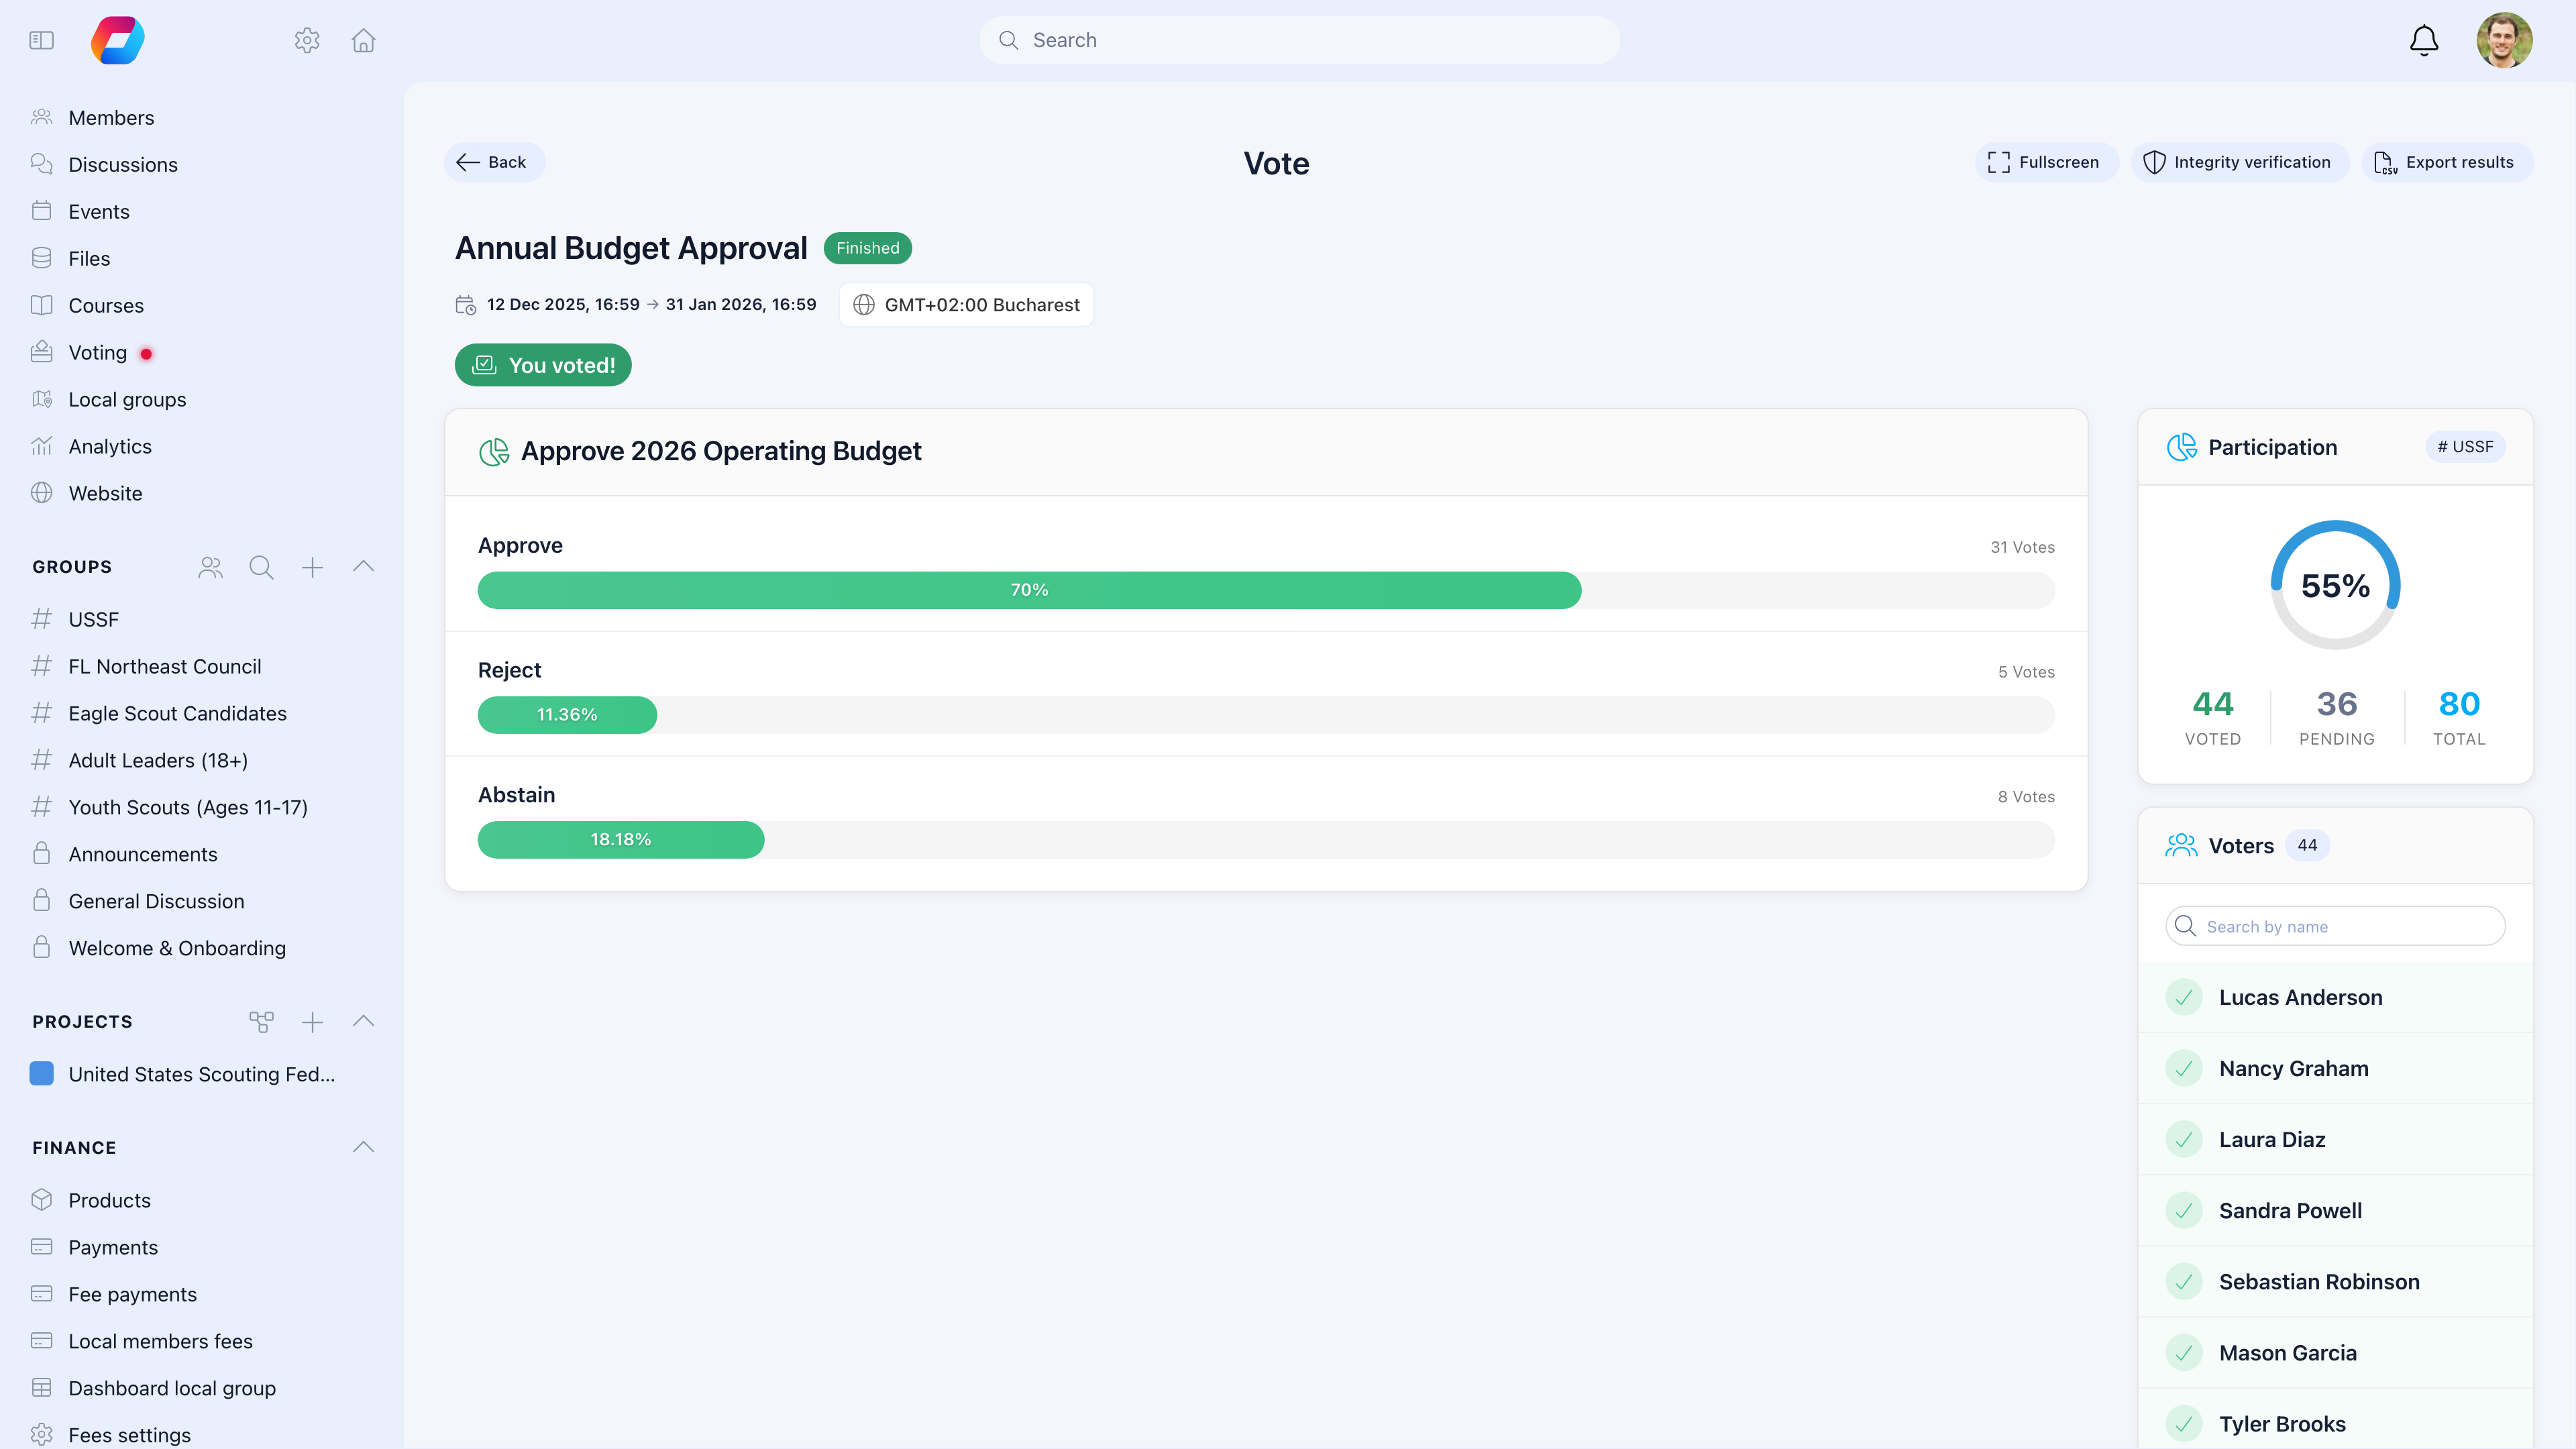Click the Search by name field
The image size is (2576, 1449).
click(2336, 926)
